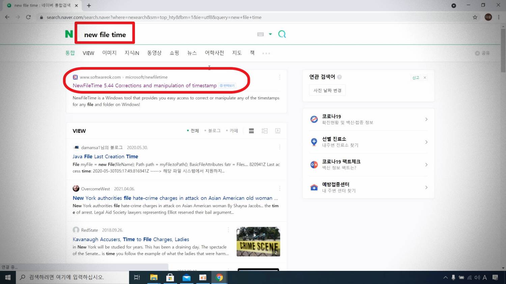Open NewFileTime 5.44 Corrections result link
Screen dimensions: 506x284
[145, 86]
